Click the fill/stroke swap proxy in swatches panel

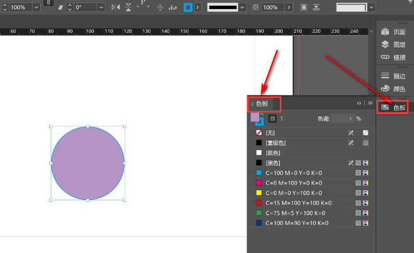262,115
